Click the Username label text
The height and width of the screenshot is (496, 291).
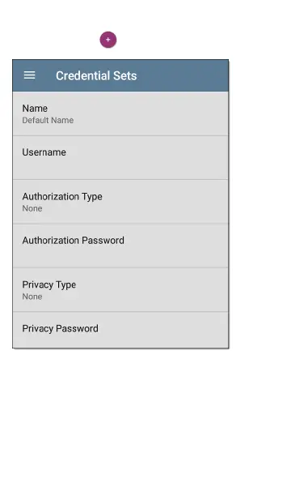tap(44, 152)
